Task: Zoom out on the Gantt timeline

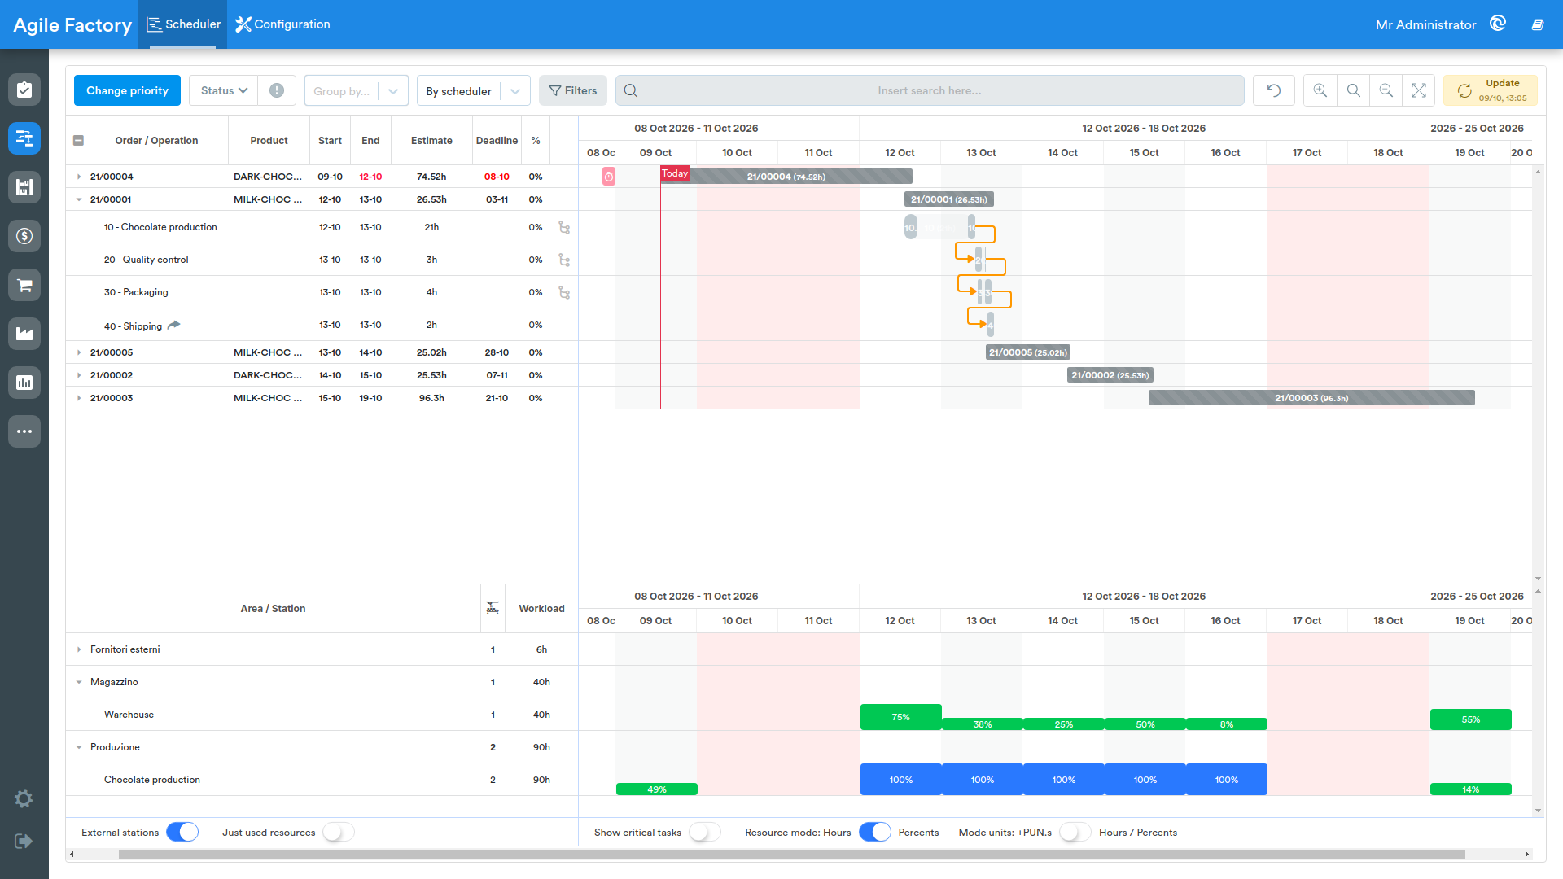Action: pyautogui.click(x=1386, y=90)
